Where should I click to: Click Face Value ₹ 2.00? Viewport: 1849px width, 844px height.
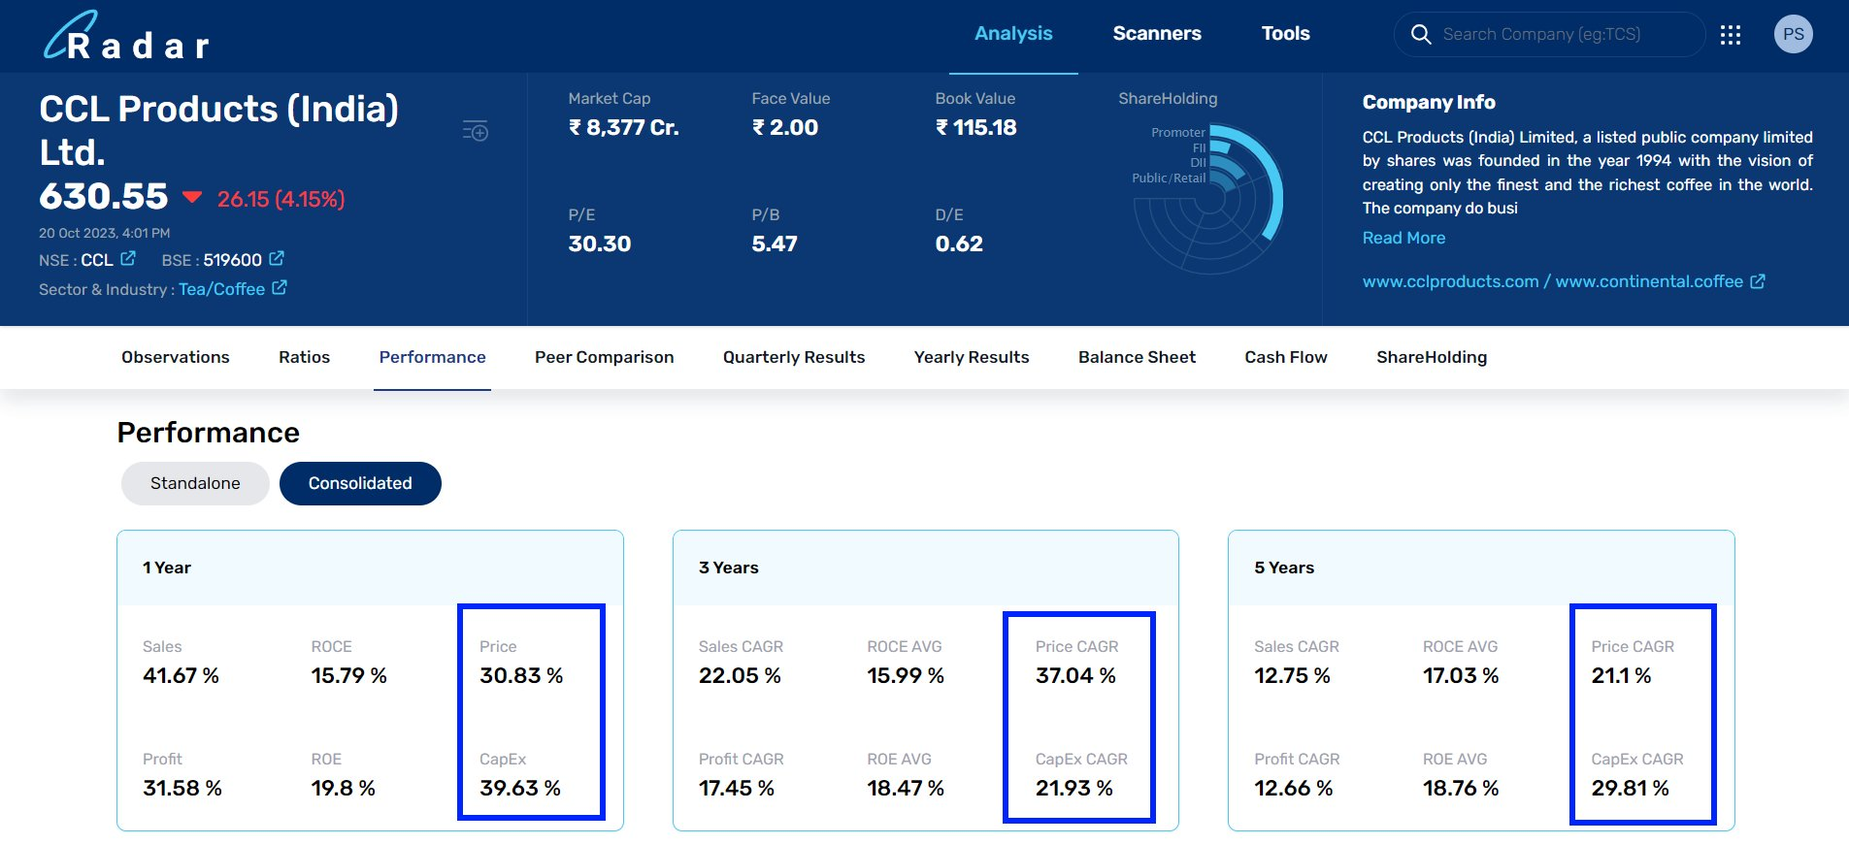[x=785, y=127]
